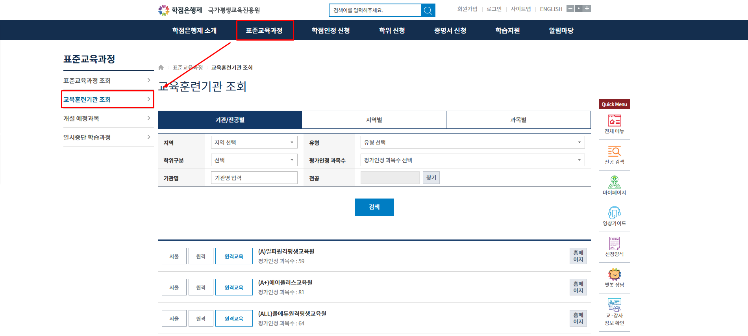The height and width of the screenshot is (336, 748).
Task: Switch to 지역별 tab
Action: coord(374,120)
